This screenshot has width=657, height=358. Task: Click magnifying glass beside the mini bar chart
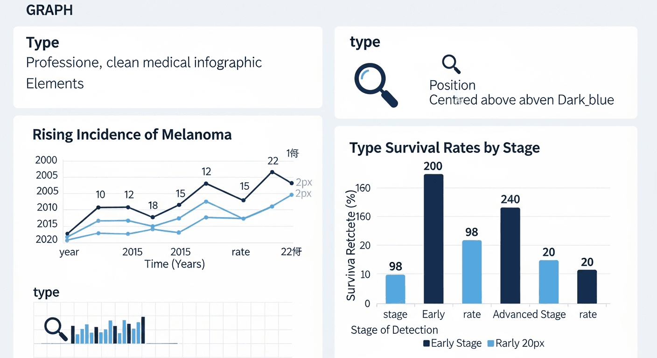56,329
